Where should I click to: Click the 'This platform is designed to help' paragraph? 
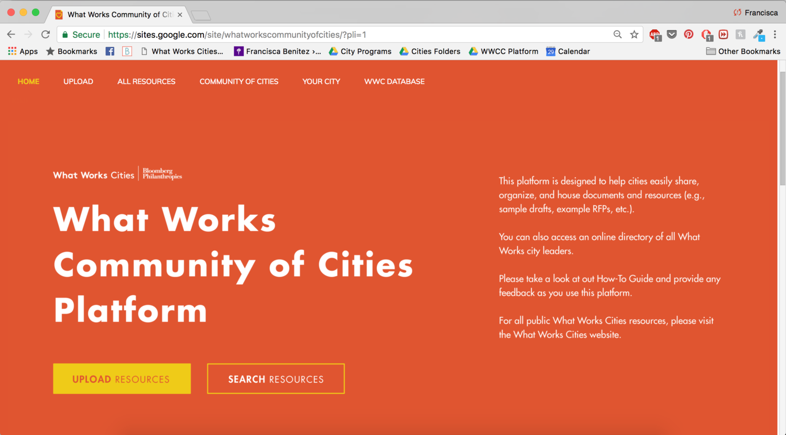point(602,195)
